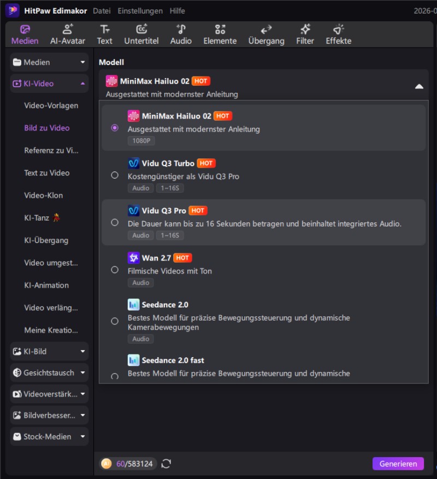Collapse the Modell dropdown arrow

(x=419, y=87)
